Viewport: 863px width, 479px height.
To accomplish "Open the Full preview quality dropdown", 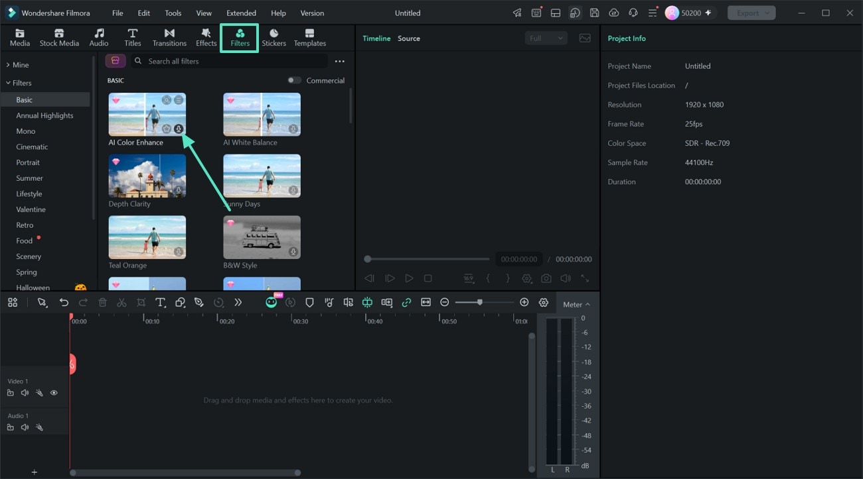I will point(546,38).
